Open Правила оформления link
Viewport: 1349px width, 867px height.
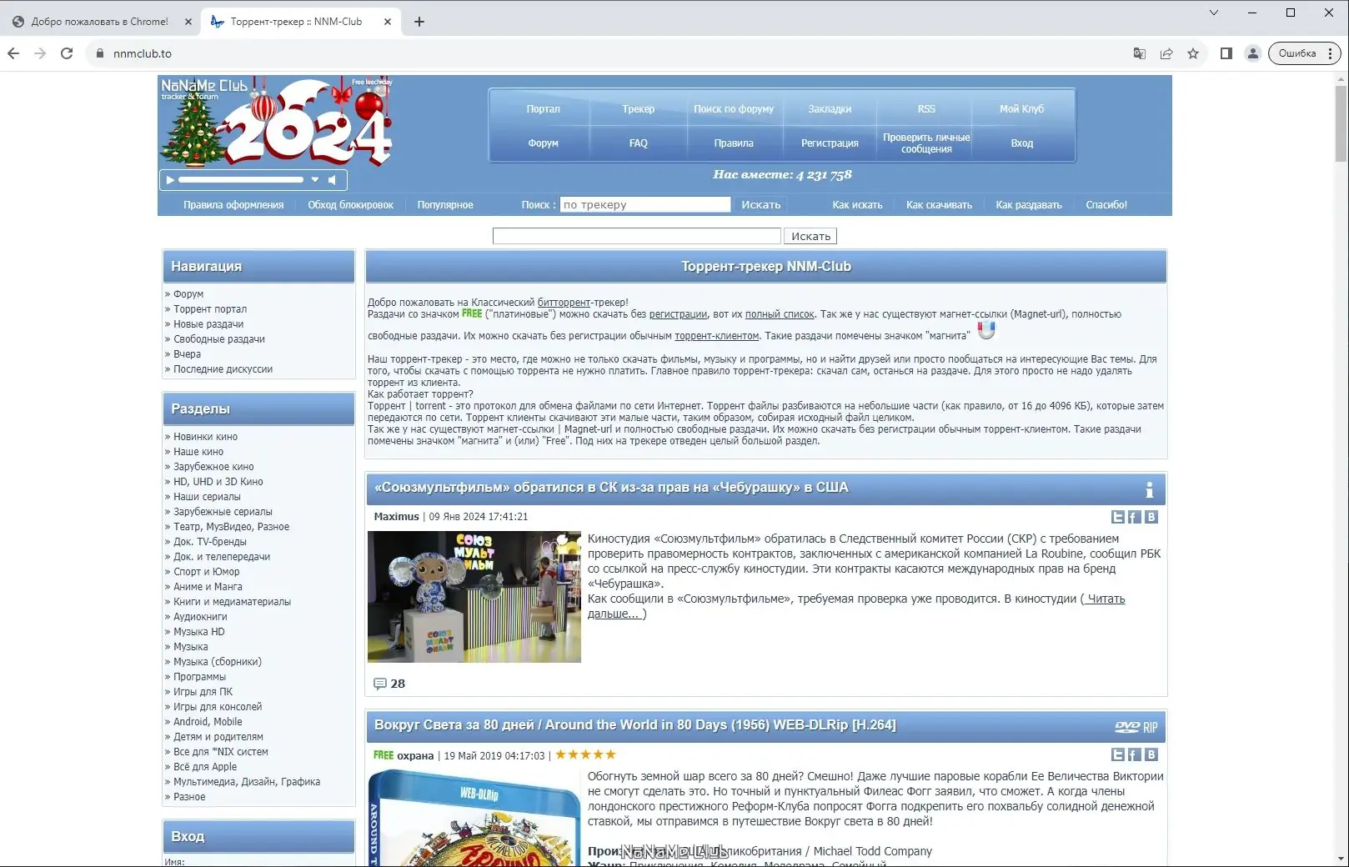[x=233, y=205]
